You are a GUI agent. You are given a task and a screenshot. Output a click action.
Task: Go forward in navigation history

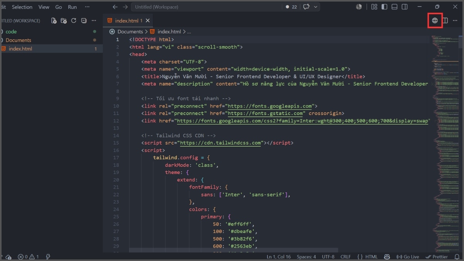125,7
